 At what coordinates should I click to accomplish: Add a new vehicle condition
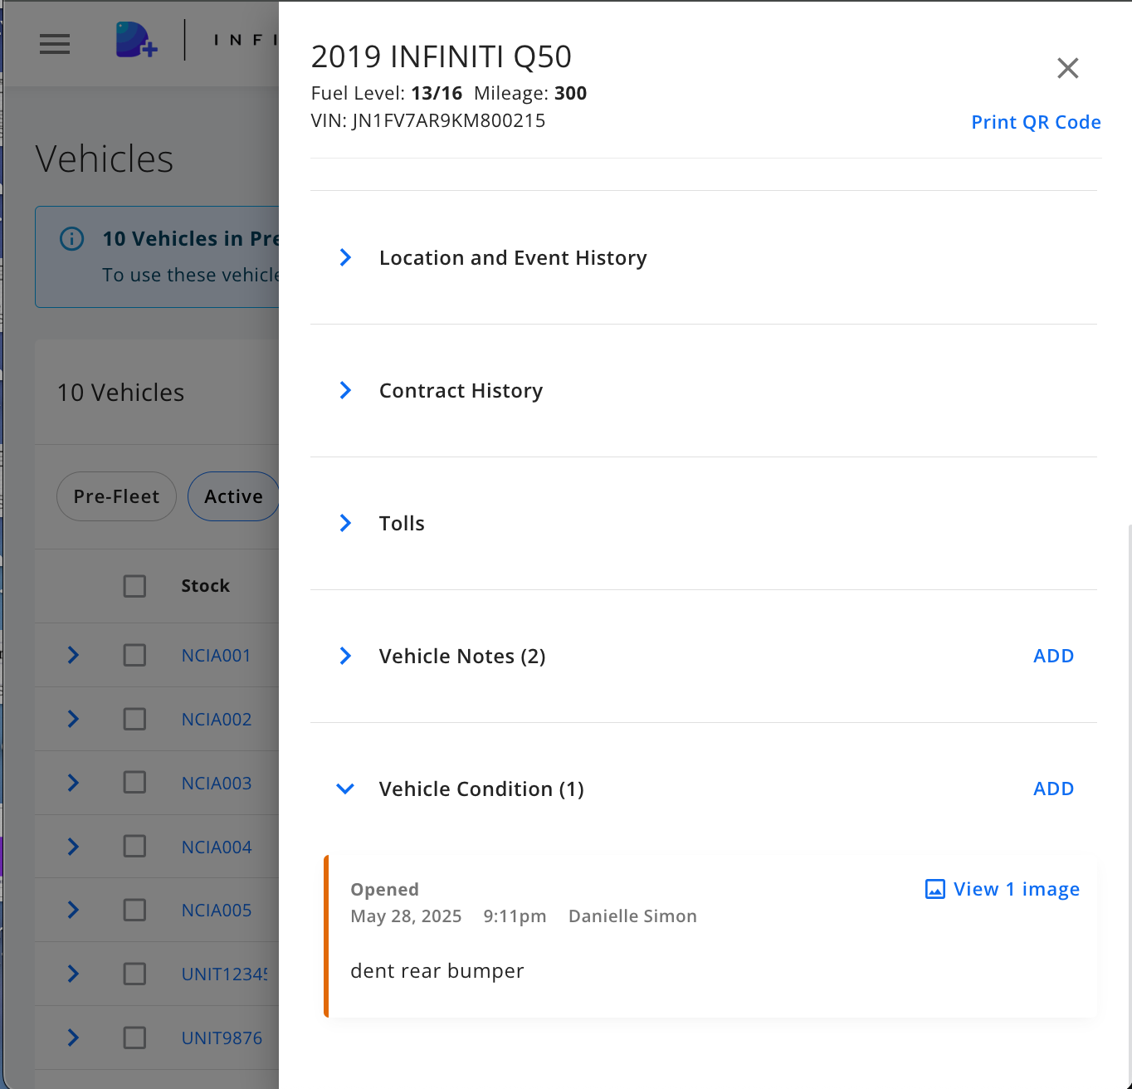point(1053,789)
